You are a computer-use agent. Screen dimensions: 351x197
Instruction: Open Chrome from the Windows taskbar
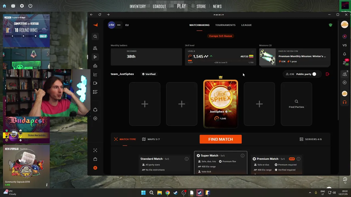(168, 193)
